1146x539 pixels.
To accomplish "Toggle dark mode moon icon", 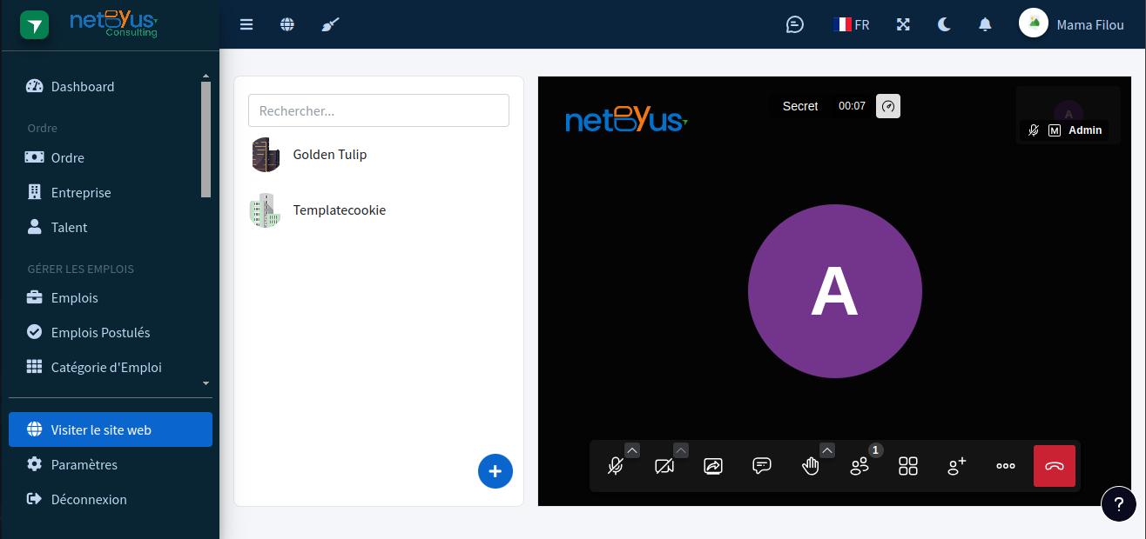I will click(x=944, y=24).
